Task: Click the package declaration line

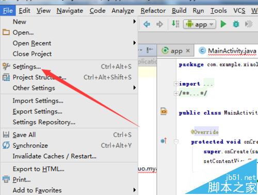Action: click(x=218, y=64)
